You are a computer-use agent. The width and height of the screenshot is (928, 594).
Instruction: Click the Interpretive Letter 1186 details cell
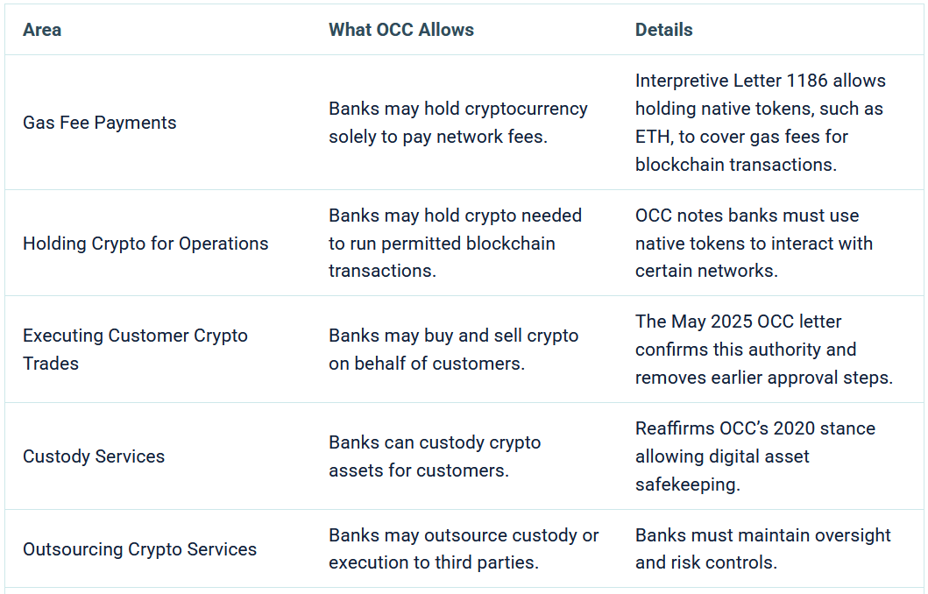pos(760,123)
